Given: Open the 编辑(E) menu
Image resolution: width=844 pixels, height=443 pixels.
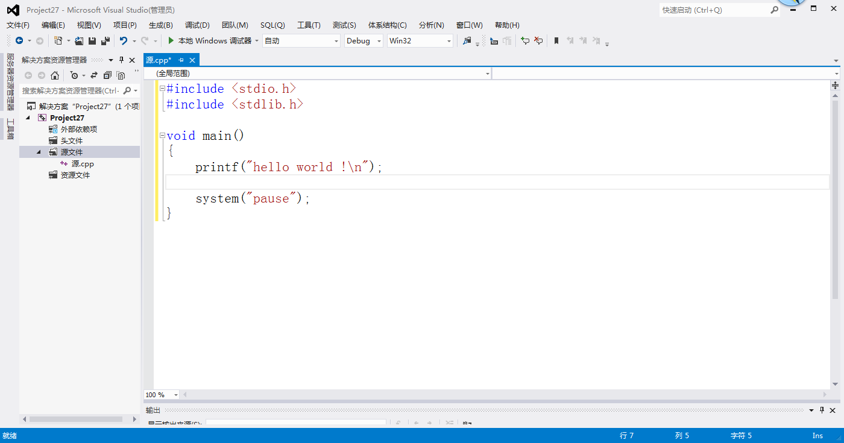Looking at the screenshot, I should tap(53, 25).
